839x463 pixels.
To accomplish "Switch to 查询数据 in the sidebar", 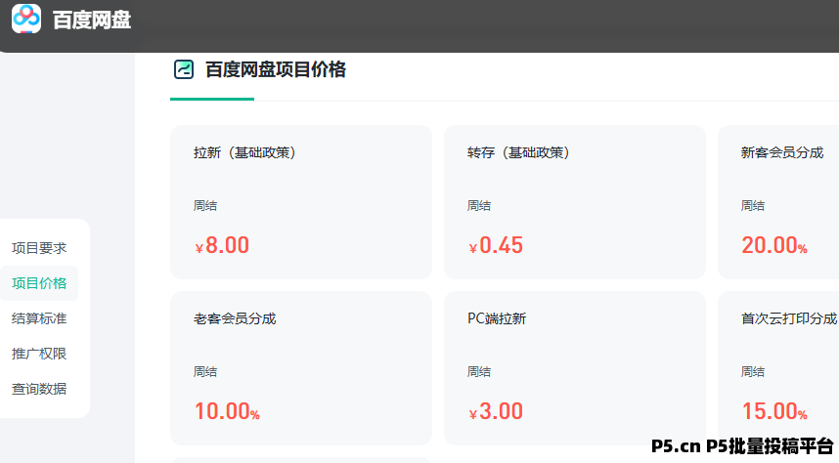I will tap(39, 389).
